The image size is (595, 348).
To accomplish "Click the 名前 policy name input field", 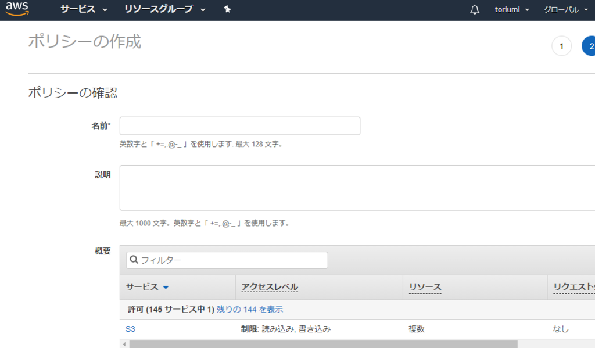I will click(239, 125).
